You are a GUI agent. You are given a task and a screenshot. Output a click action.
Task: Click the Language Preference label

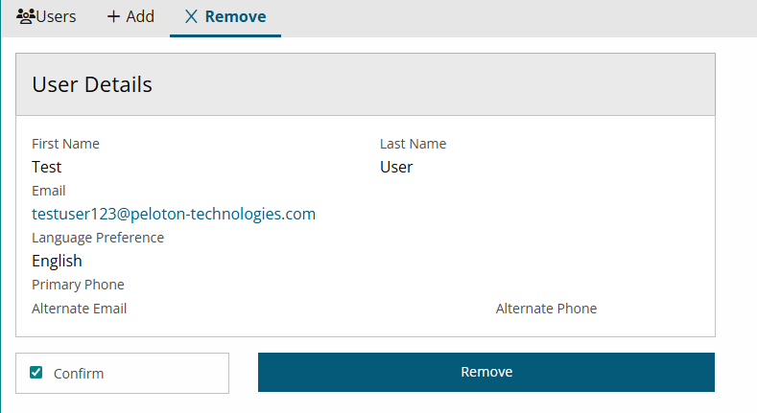click(98, 238)
